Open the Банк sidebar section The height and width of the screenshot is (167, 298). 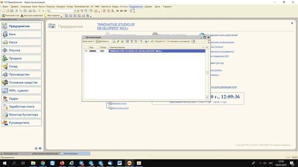[21, 34]
